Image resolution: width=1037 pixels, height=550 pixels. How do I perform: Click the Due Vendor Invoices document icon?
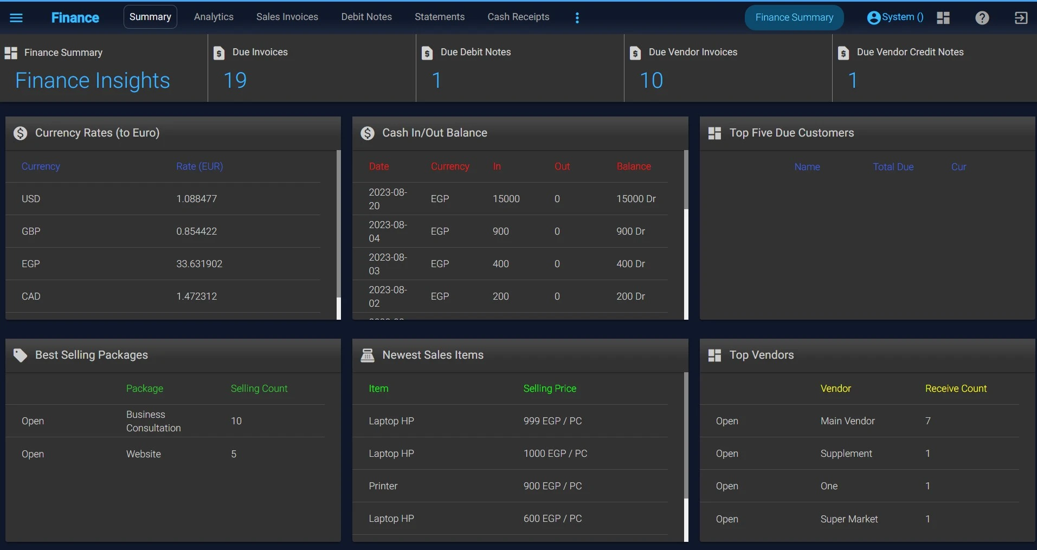(635, 53)
